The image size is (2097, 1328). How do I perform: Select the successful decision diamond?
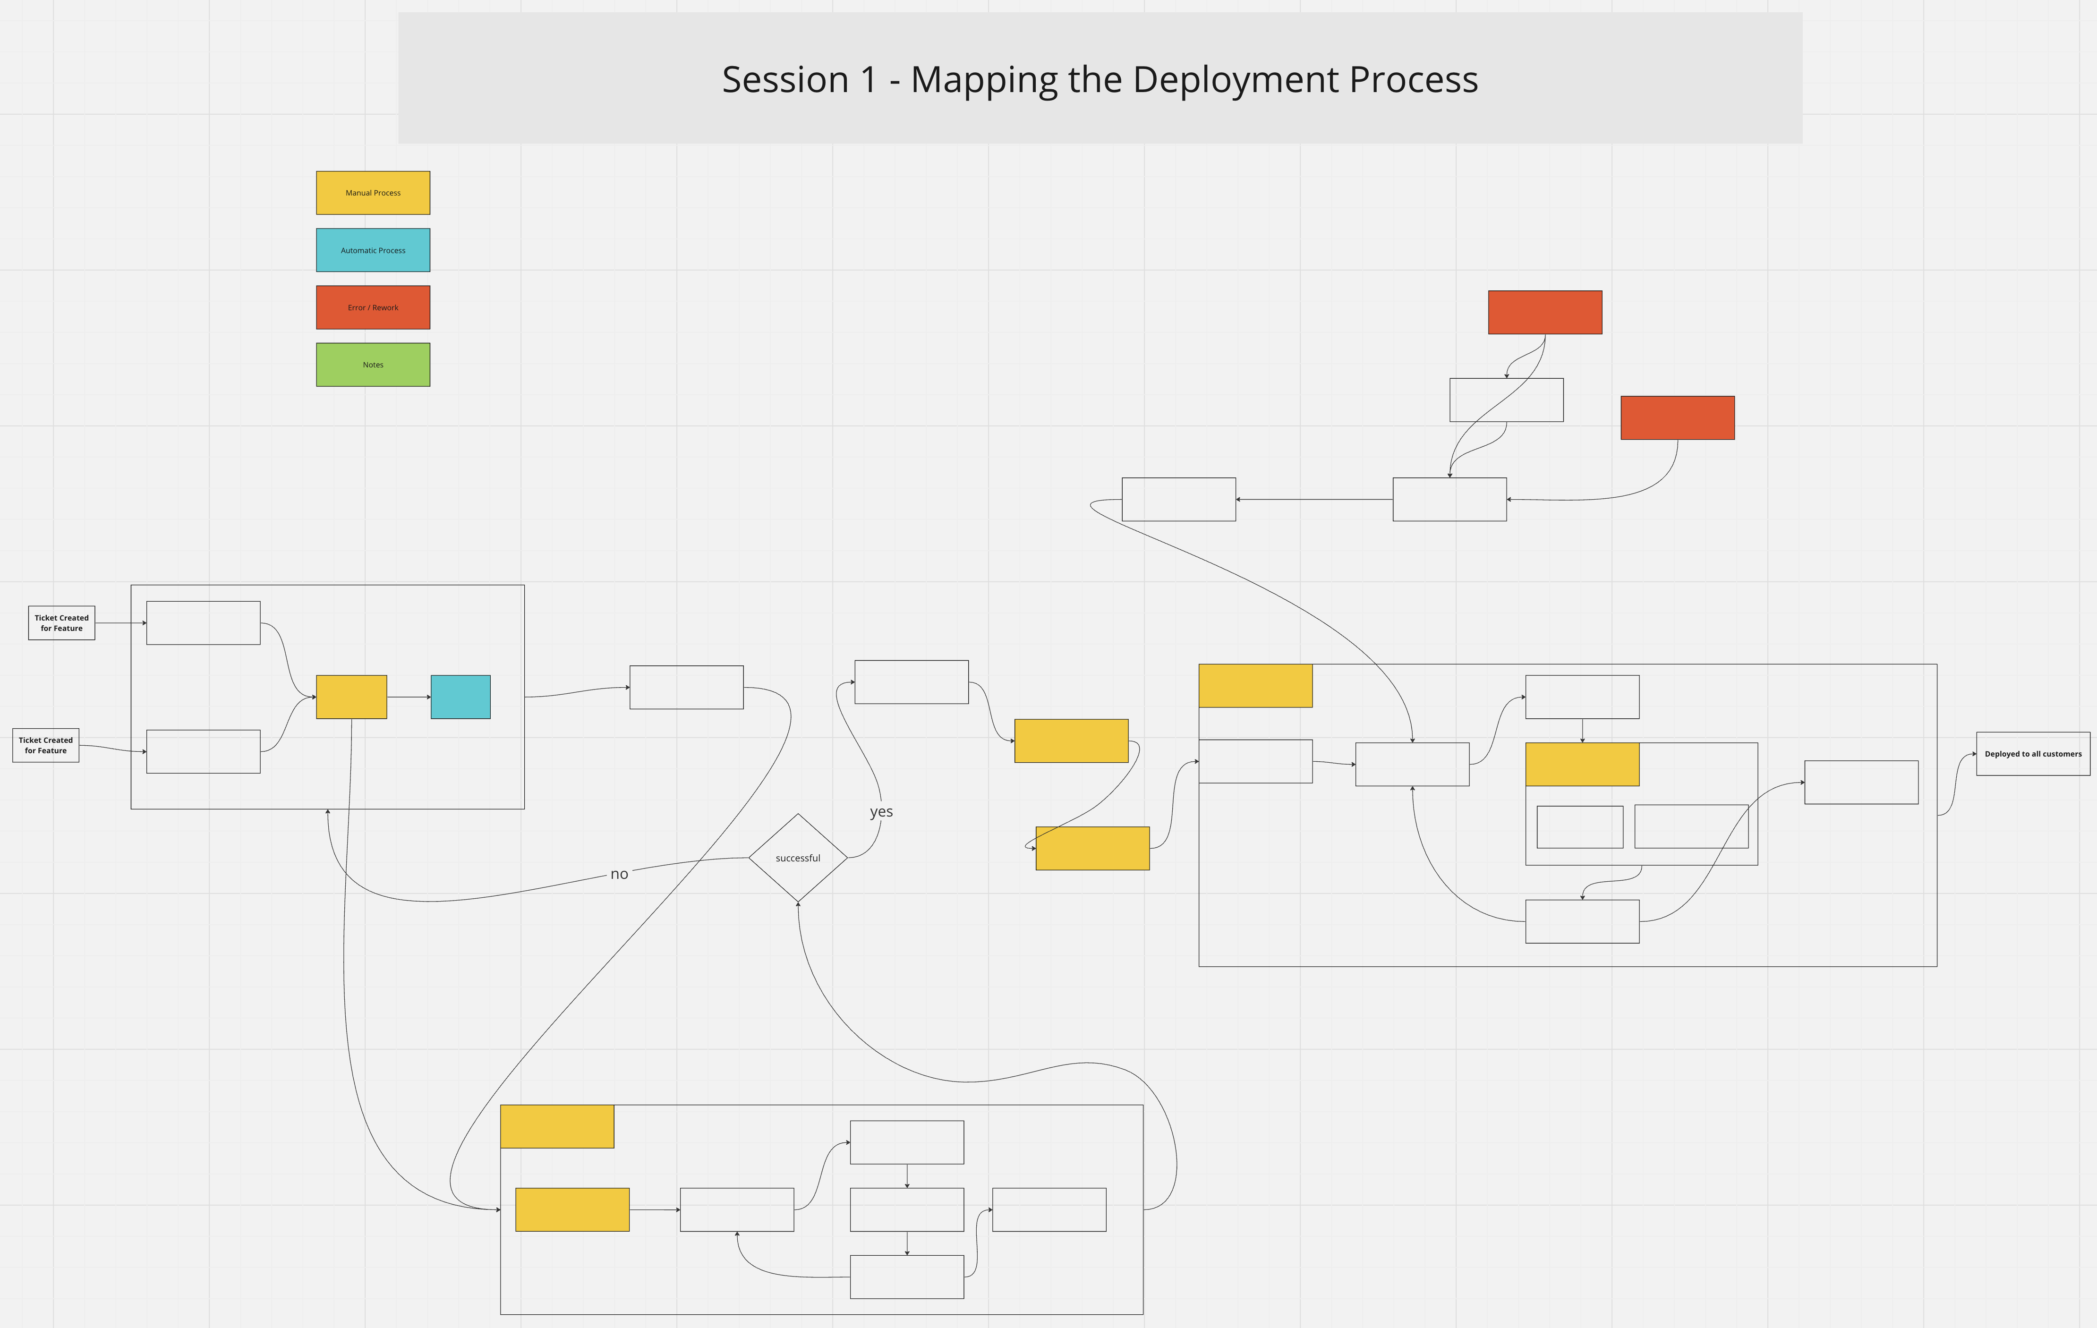pyautogui.click(x=798, y=858)
